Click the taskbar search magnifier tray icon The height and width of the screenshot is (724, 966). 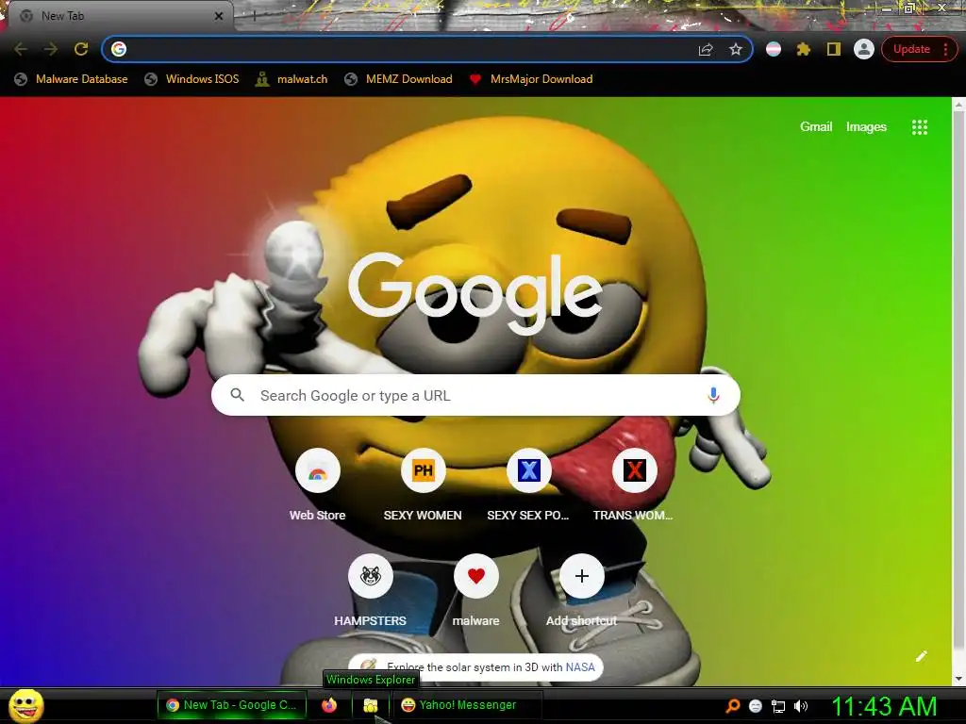[732, 705]
